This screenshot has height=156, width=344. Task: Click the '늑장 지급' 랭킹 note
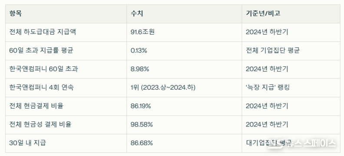click(x=268, y=88)
